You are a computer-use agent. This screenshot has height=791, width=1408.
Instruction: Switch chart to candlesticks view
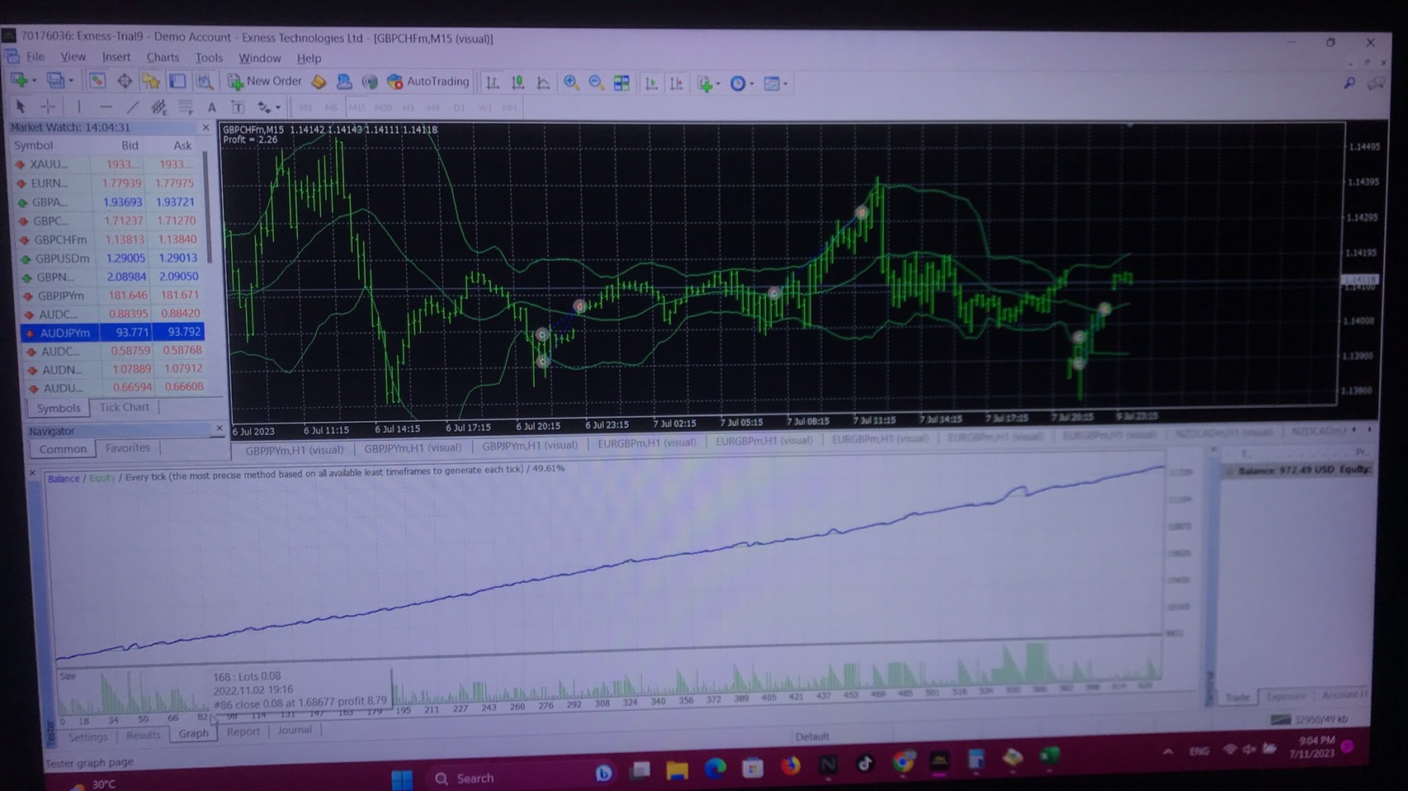coord(518,83)
